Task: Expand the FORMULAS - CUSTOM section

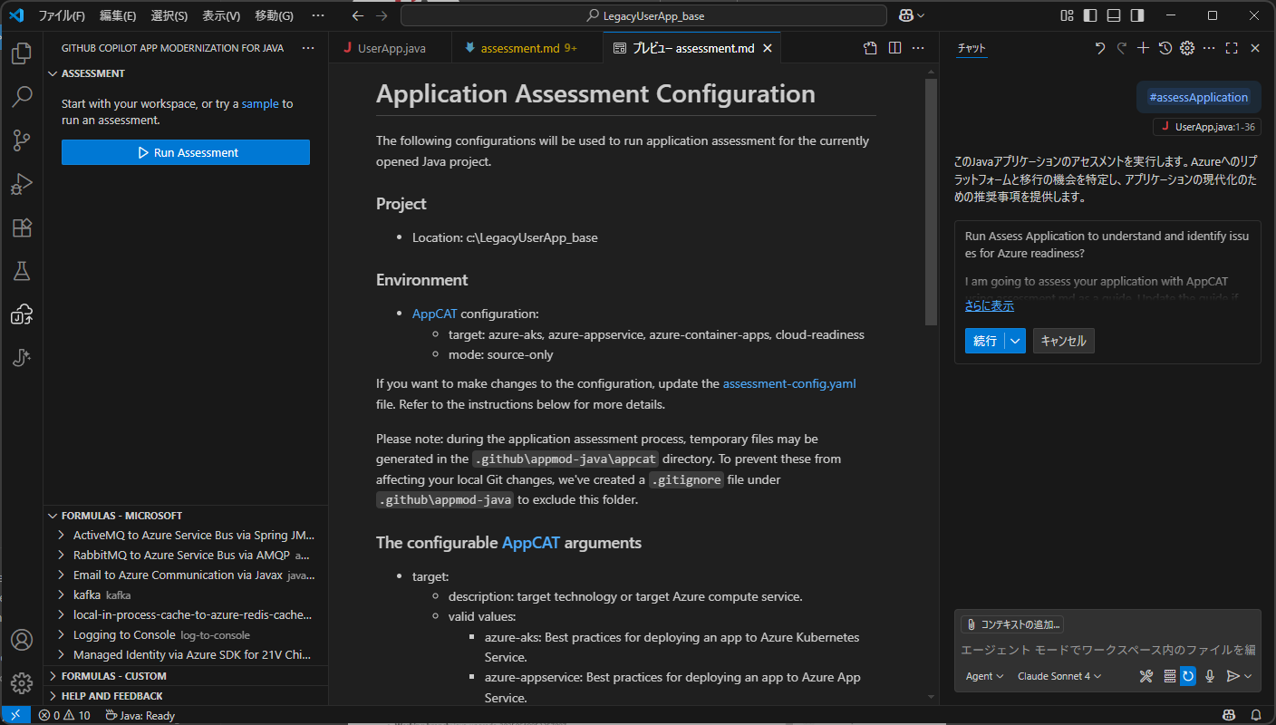Action: [53, 676]
